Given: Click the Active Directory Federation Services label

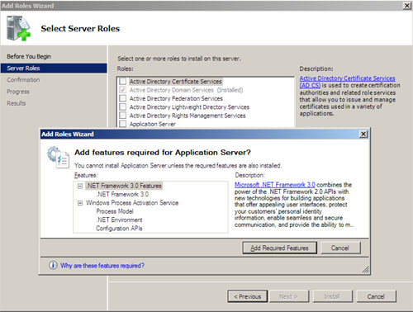Looking at the screenshot, I should point(176,98).
